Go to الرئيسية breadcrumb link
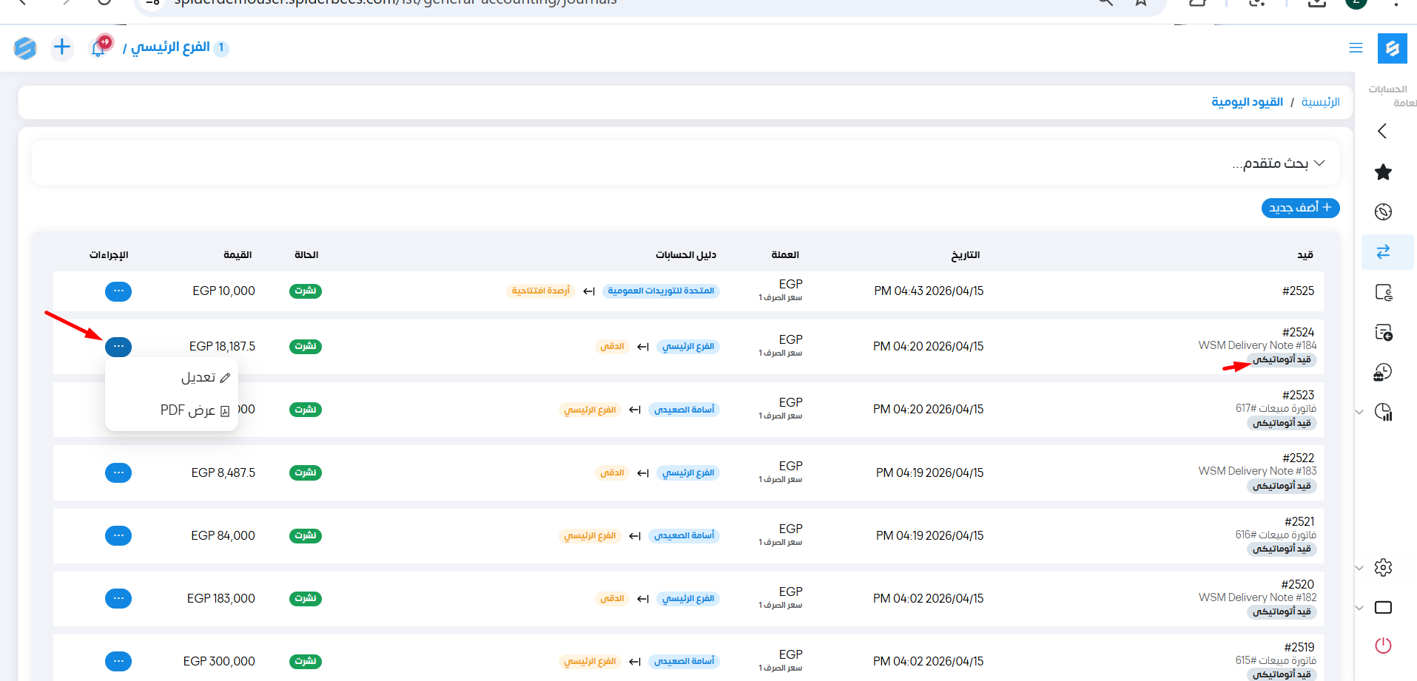This screenshot has width=1417, height=681. coord(1320,102)
